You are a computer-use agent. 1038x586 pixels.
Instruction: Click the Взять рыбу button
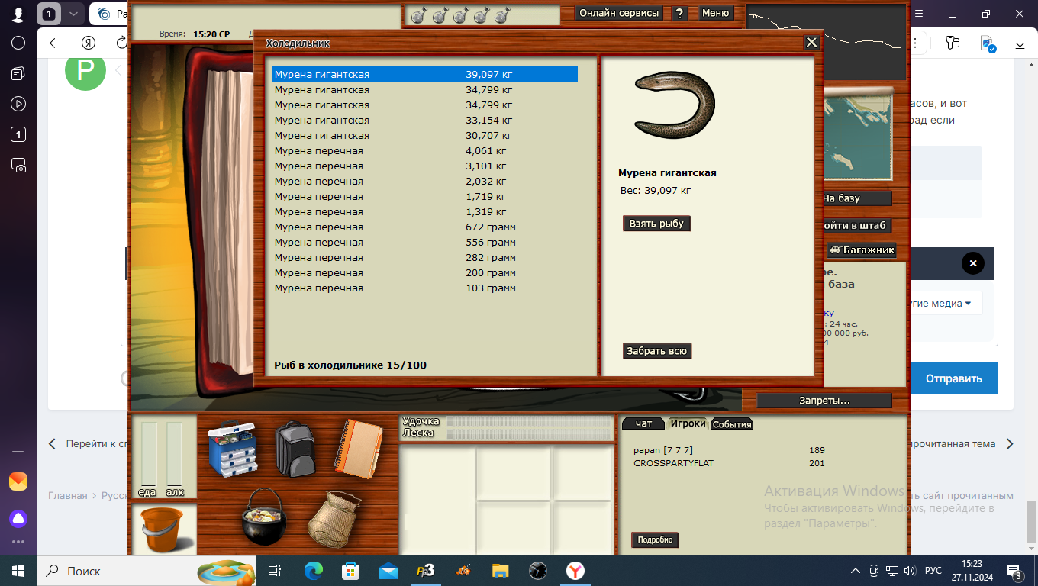pos(656,224)
